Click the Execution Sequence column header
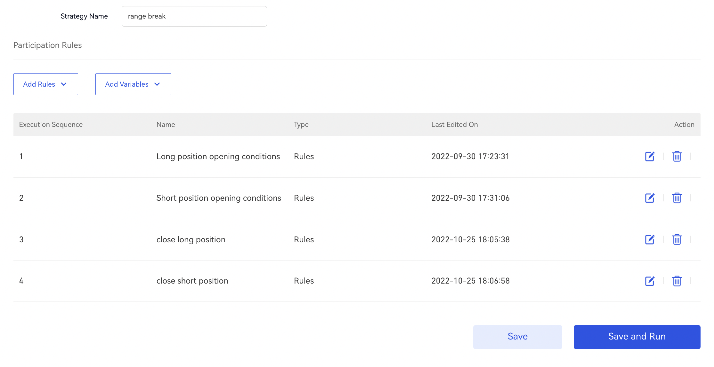This screenshot has height=367, width=714. [x=51, y=125]
